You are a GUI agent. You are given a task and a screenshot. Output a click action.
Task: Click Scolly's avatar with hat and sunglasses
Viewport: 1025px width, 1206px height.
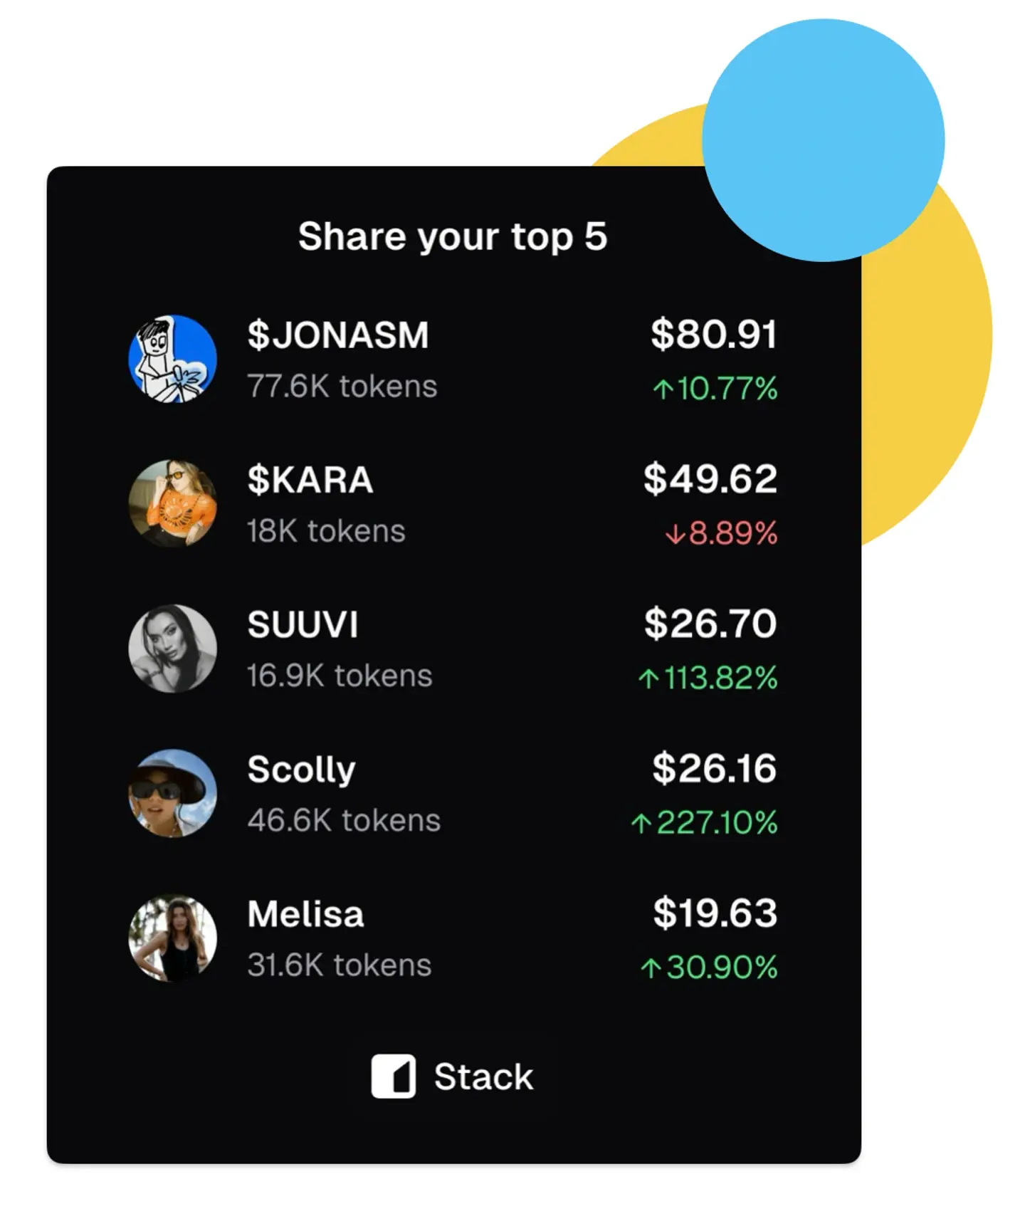click(x=172, y=793)
